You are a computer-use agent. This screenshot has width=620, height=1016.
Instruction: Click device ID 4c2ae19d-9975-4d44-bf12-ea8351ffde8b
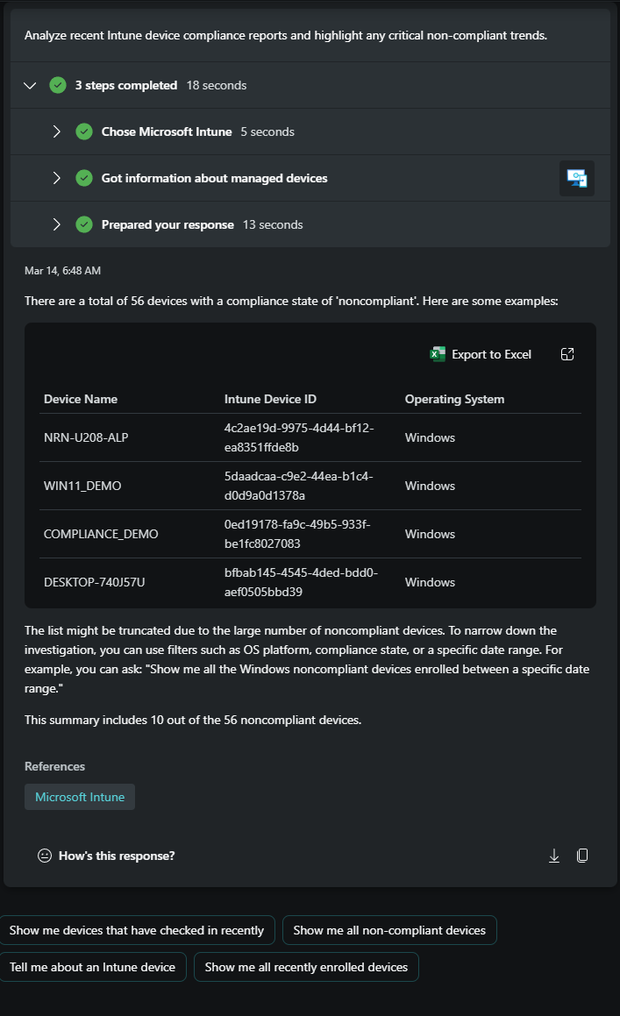(299, 438)
